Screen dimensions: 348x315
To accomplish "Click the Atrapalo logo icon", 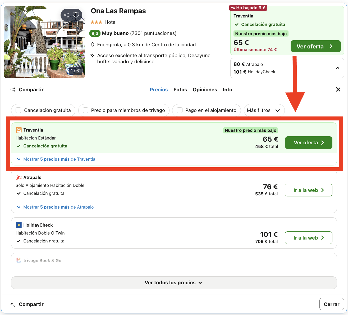I will click(x=19, y=177).
